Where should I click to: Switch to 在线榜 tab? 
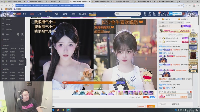pyautogui.click(x=162, y=22)
